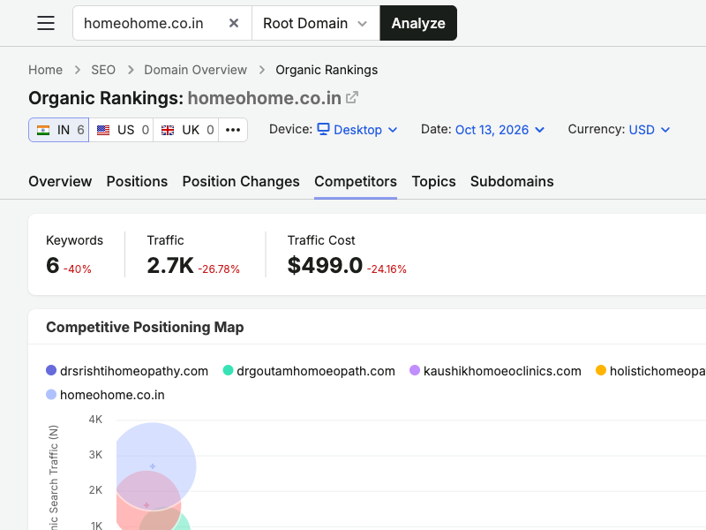Toggle homeohome.co.in legend item
706x530 pixels.
105,395
